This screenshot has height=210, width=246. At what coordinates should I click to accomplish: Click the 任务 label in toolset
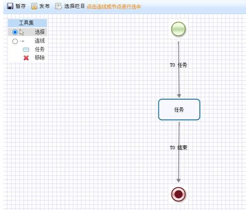point(40,49)
